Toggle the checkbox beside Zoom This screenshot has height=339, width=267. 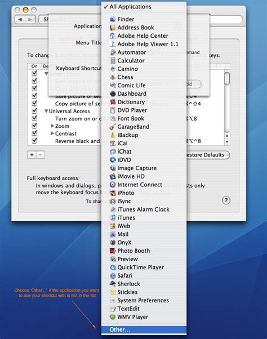34,126
